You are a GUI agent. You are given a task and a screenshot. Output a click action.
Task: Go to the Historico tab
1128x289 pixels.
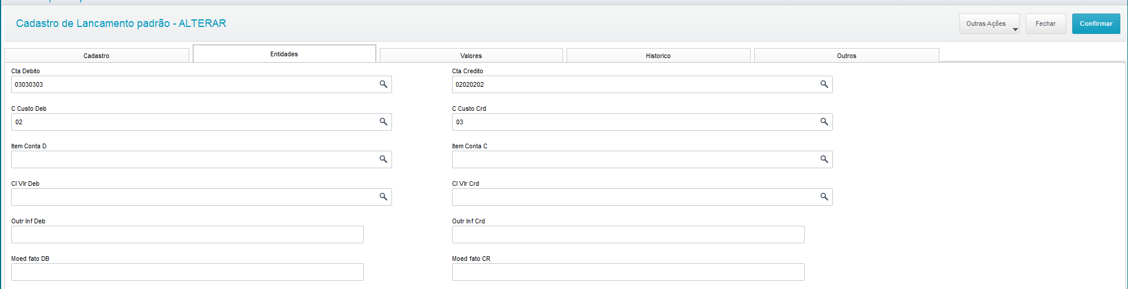pos(658,56)
